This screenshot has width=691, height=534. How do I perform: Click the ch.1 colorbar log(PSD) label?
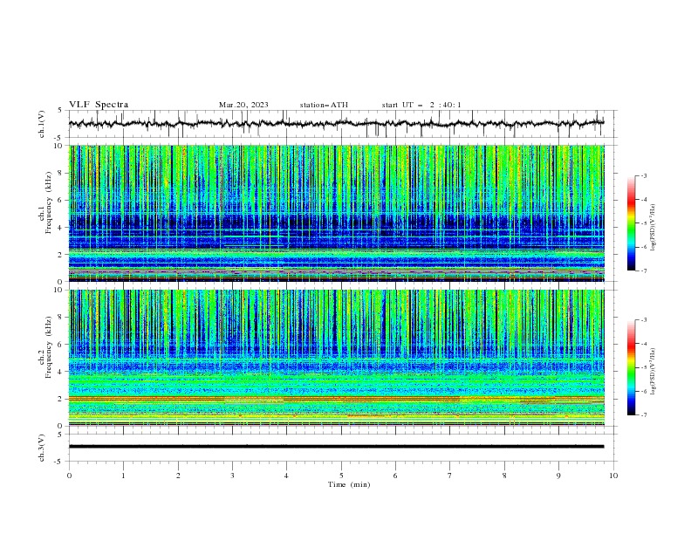653,228
